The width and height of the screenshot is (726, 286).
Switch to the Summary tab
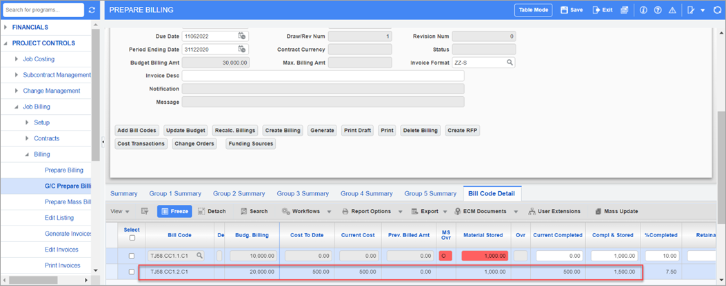click(x=123, y=194)
